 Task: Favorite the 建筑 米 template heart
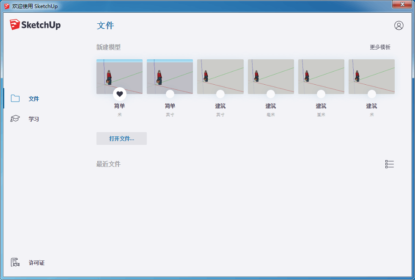371,94
